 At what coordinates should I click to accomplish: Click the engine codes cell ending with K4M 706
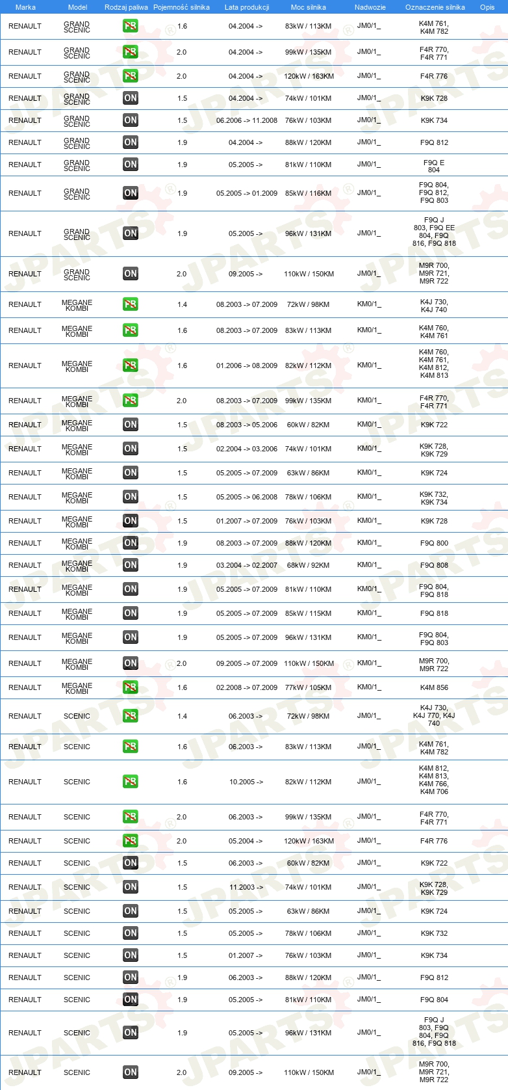[x=434, y=780]
